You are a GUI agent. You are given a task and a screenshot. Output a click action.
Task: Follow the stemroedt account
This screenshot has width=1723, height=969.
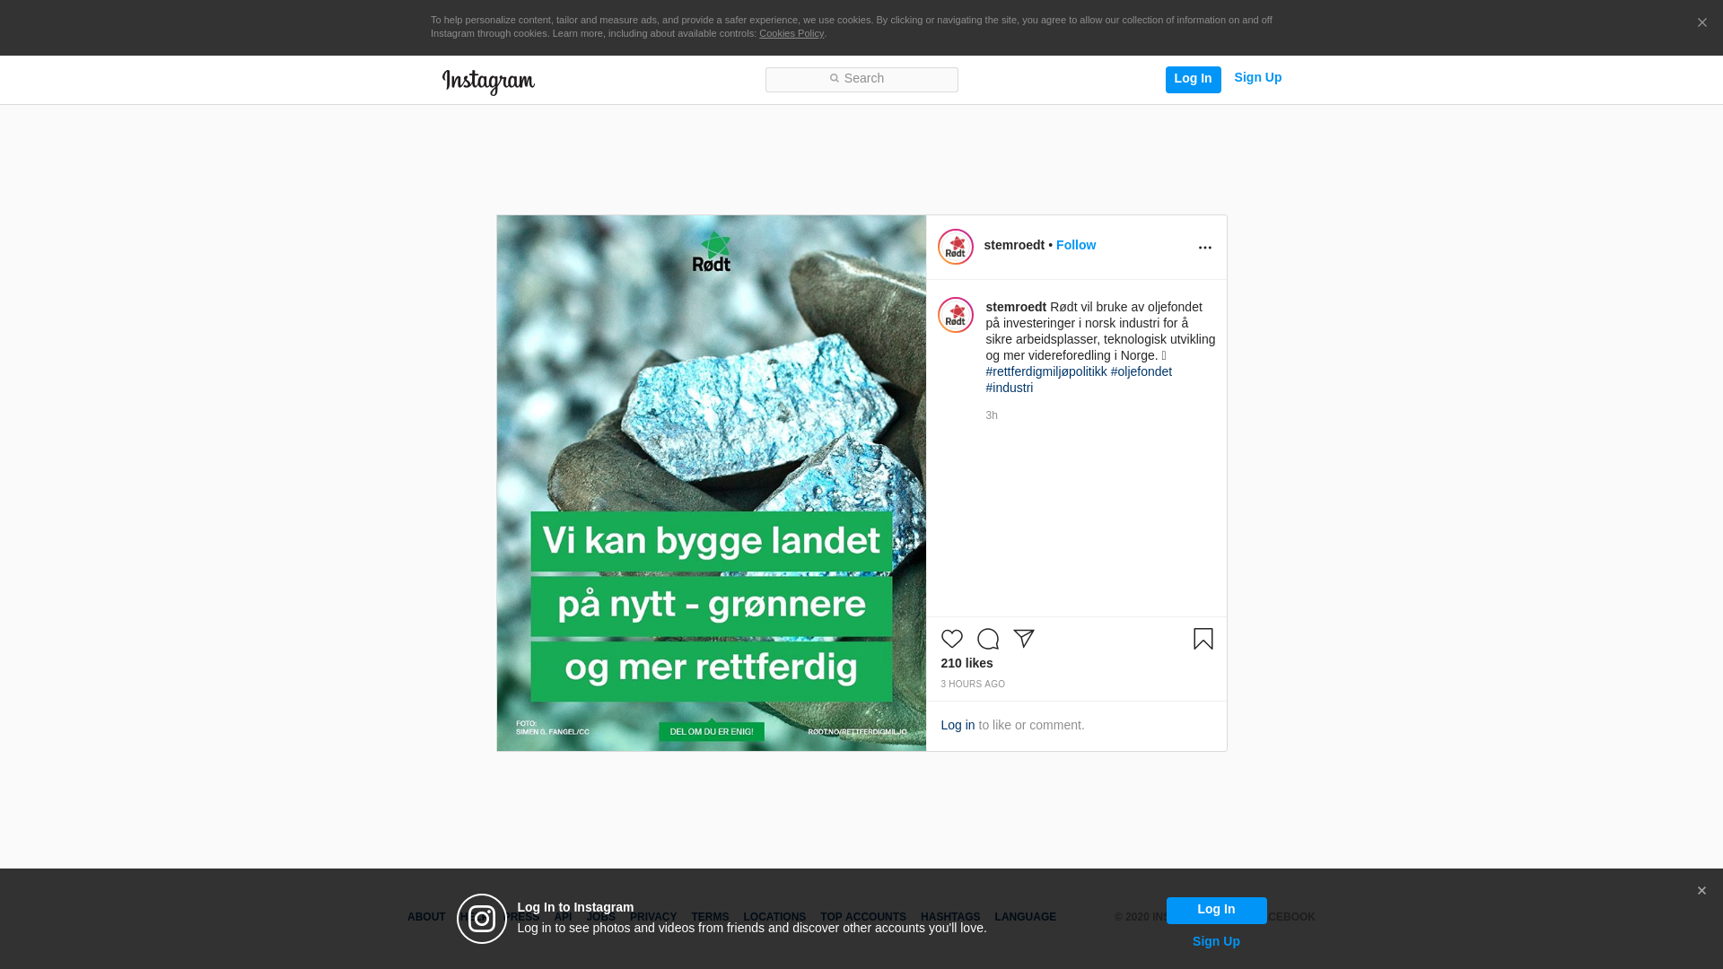[1076, 245]
